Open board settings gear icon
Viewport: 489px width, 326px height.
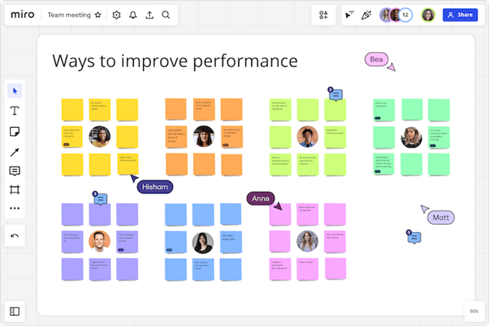click(116, 15)
